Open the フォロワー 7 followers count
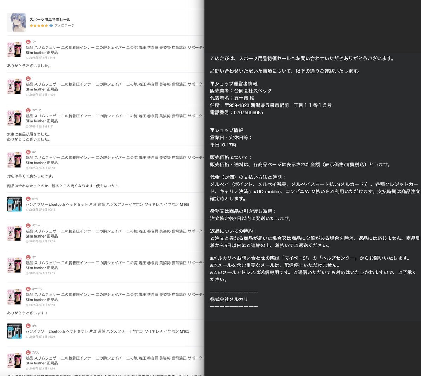Image resolution: width=421 pixels, height=376 pixels. 64,26
